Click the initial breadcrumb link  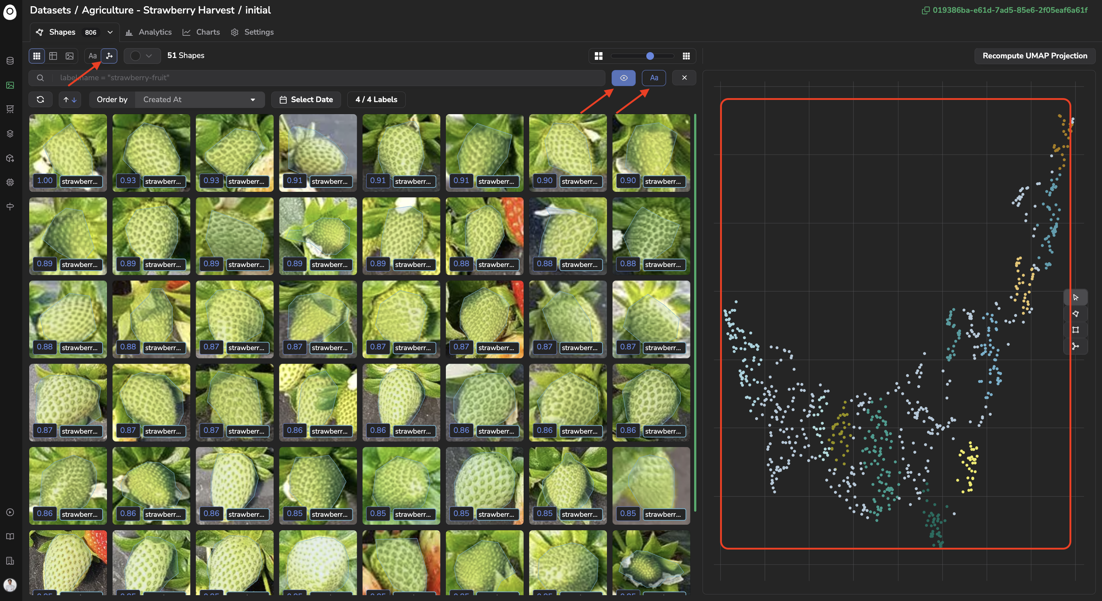point(257,10)
